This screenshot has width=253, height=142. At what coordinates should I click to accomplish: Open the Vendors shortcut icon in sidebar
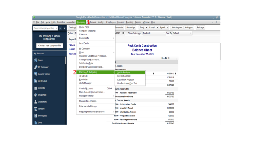36,109
